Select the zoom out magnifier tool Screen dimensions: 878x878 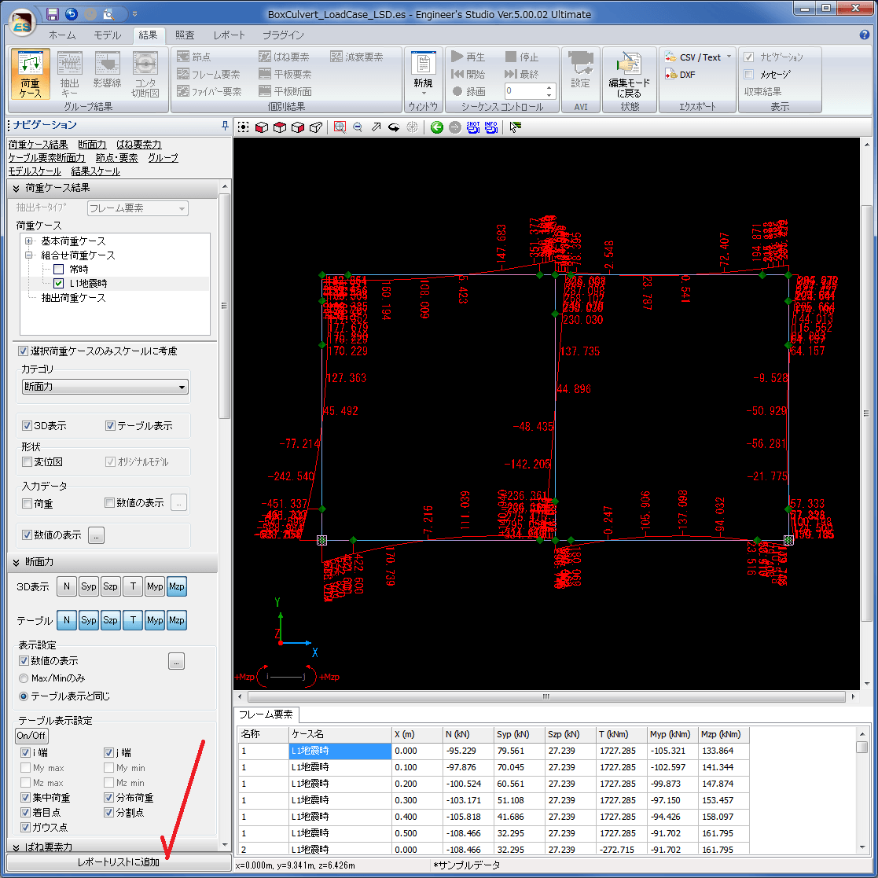tap(358, 127)
